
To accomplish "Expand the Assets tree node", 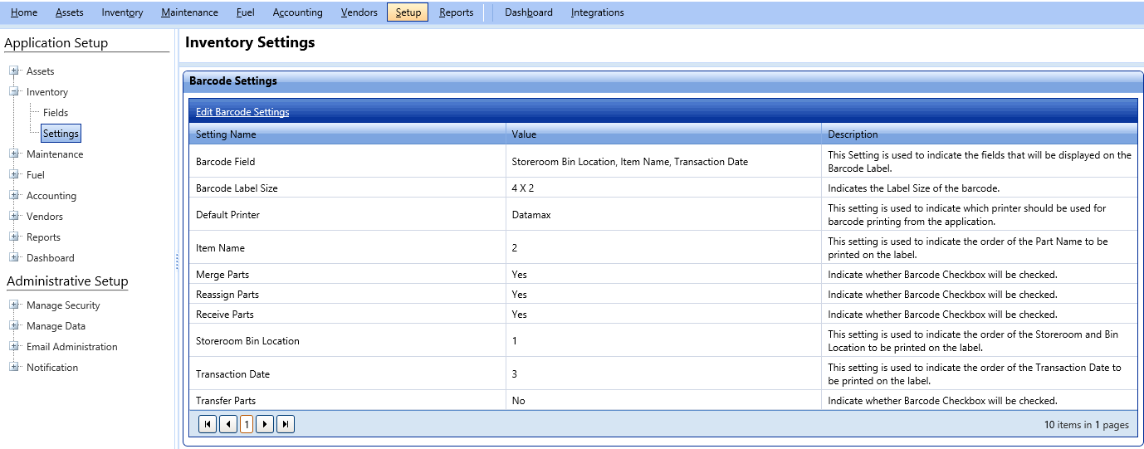I will [14, 71].
